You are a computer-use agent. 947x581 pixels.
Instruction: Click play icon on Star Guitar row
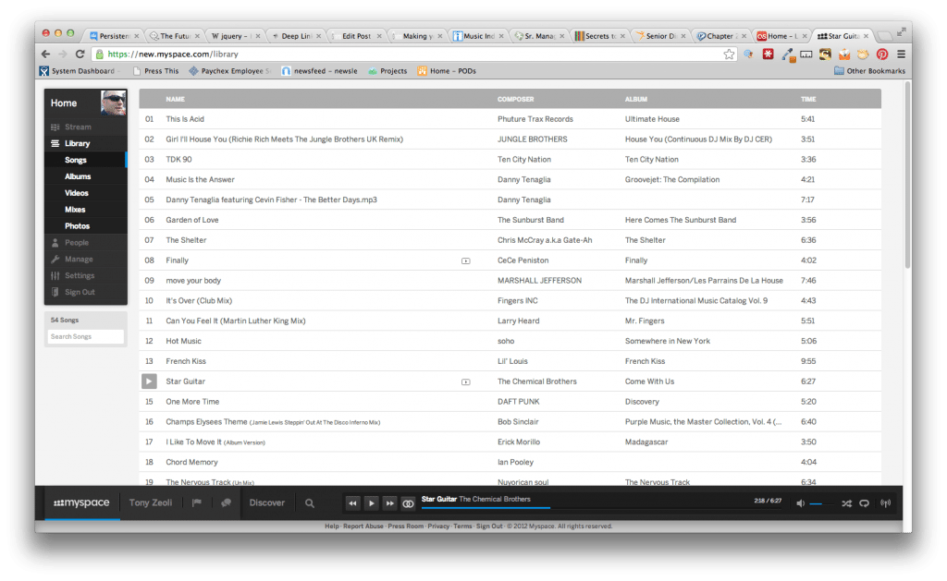point(149,381)
